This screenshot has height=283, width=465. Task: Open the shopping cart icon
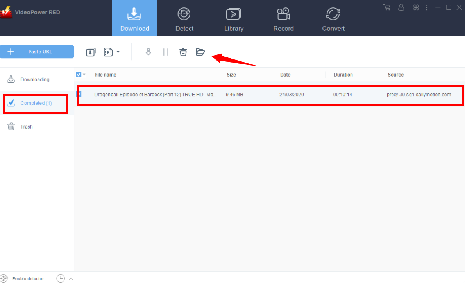pos(386,7)
